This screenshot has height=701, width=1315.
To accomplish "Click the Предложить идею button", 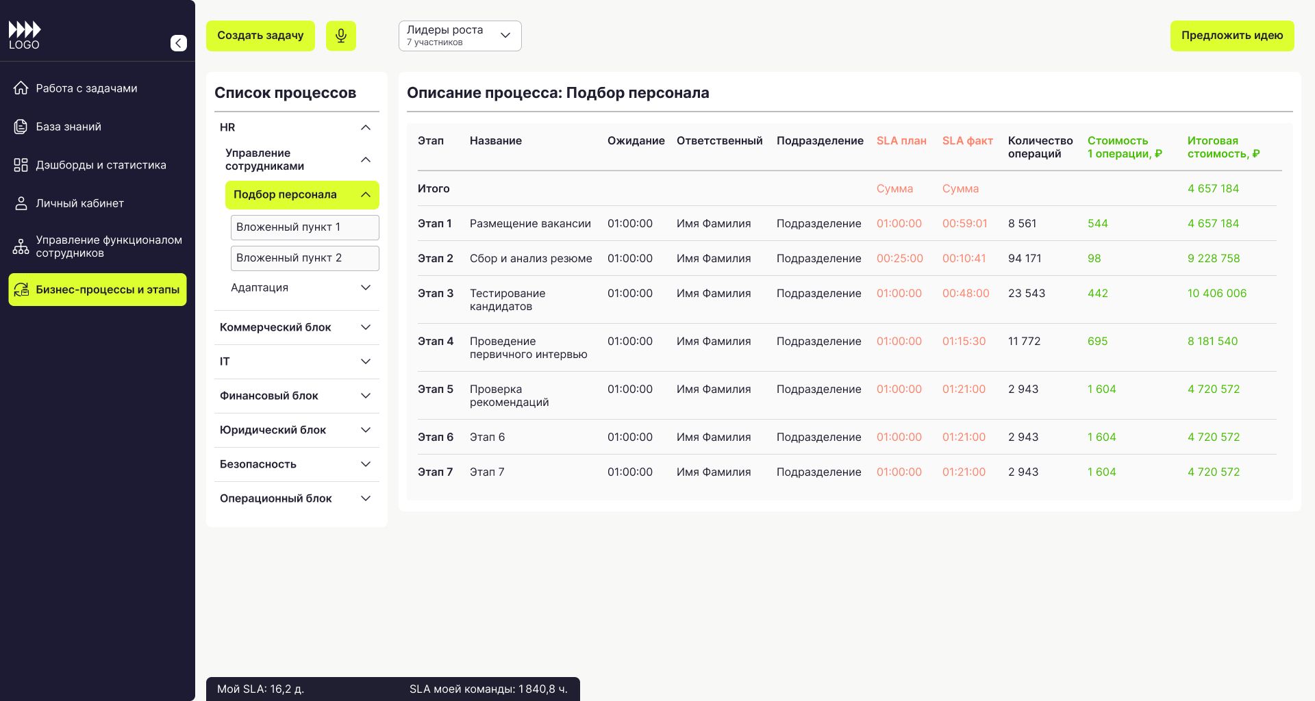I will 1231,36.
